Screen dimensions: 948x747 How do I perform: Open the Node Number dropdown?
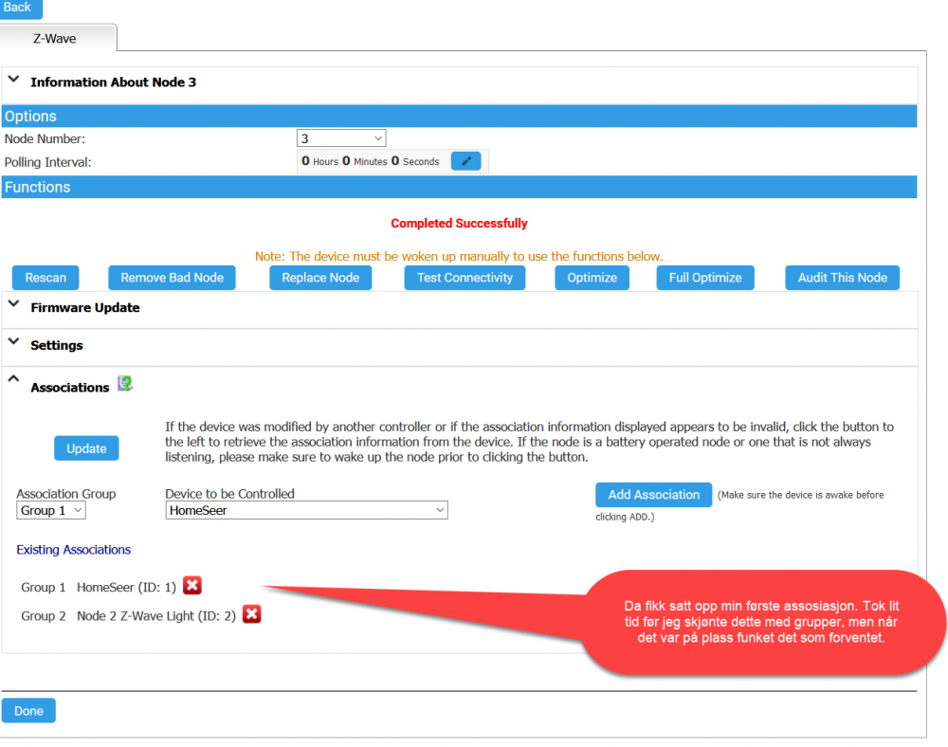[x=341, y=138]
